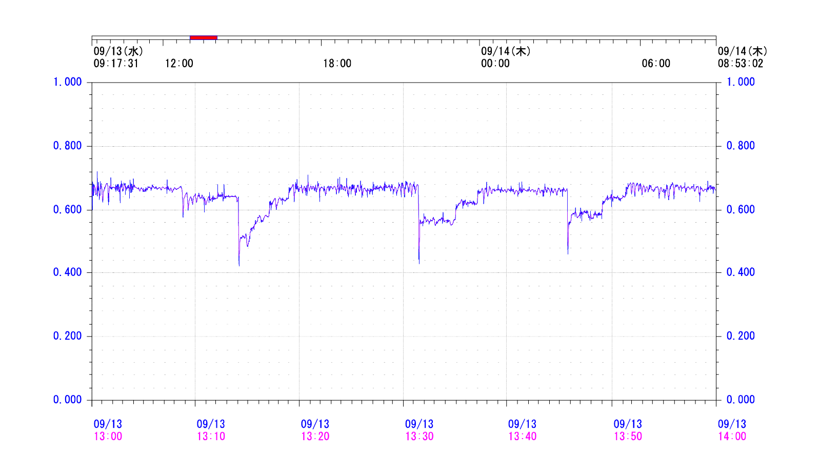Click the 13:30 x-axis time label
819x474 pixels.
point(420,437)
